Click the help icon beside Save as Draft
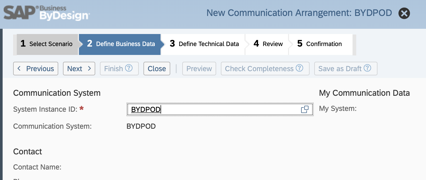Viewport: 426px width, 180px height. tap(367, 69)
